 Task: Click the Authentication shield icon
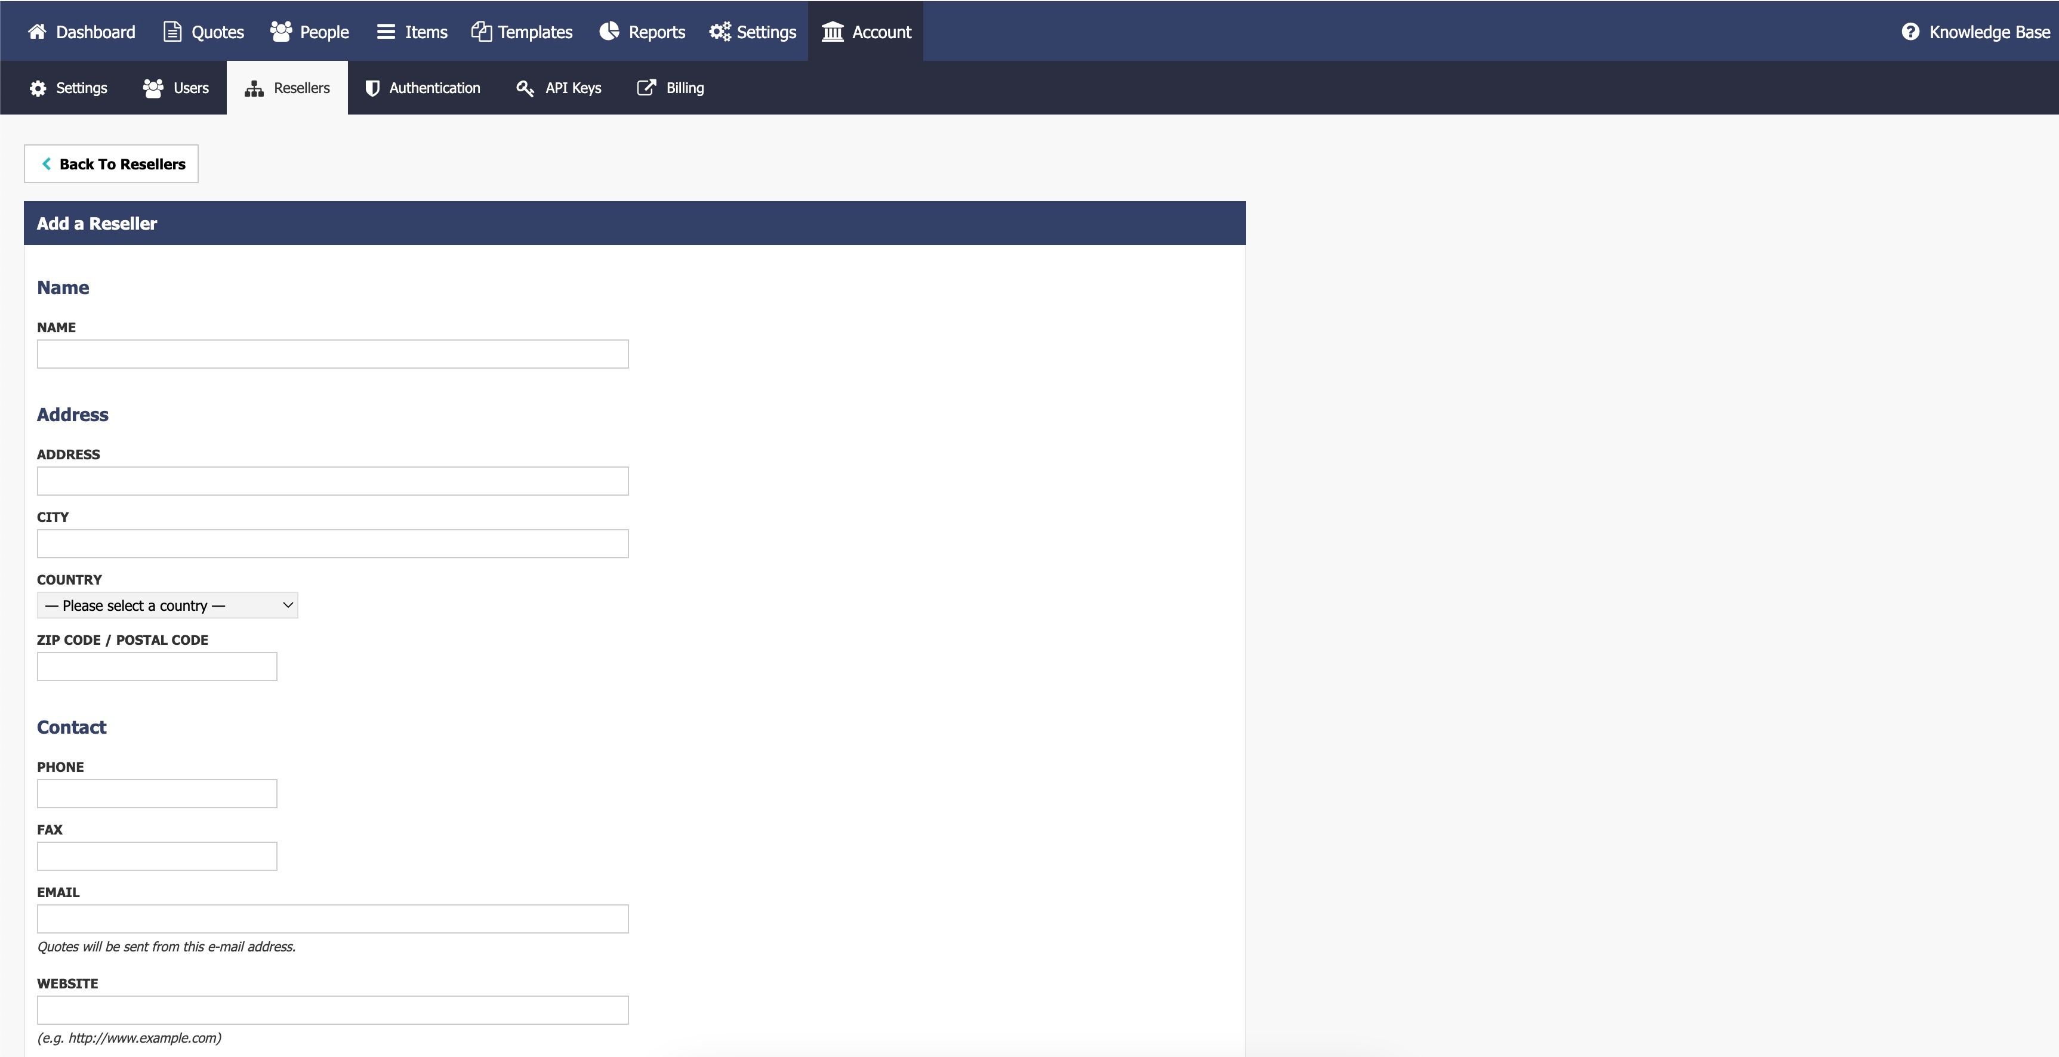tap(372, 88)
